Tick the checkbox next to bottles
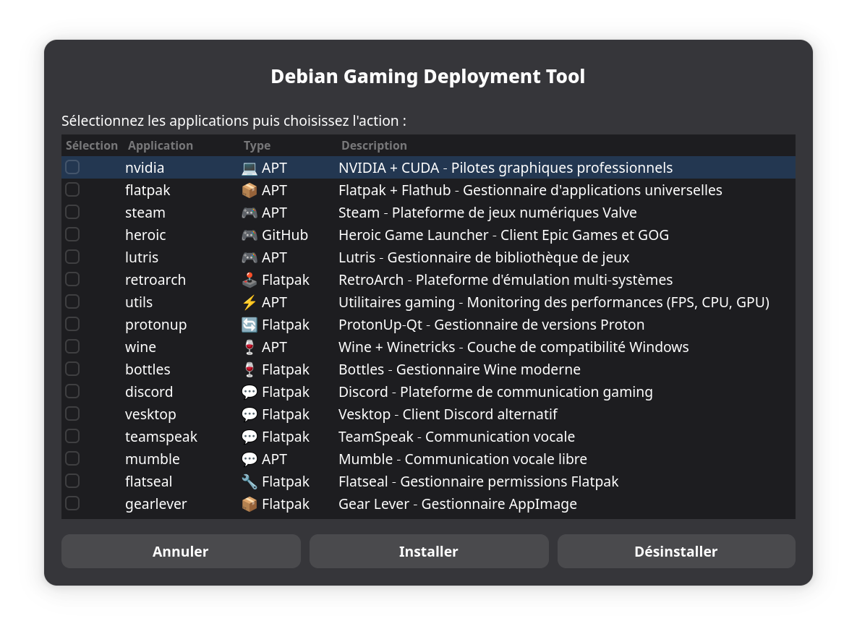This screenshot has height=634, width=857. click(72, 369)
